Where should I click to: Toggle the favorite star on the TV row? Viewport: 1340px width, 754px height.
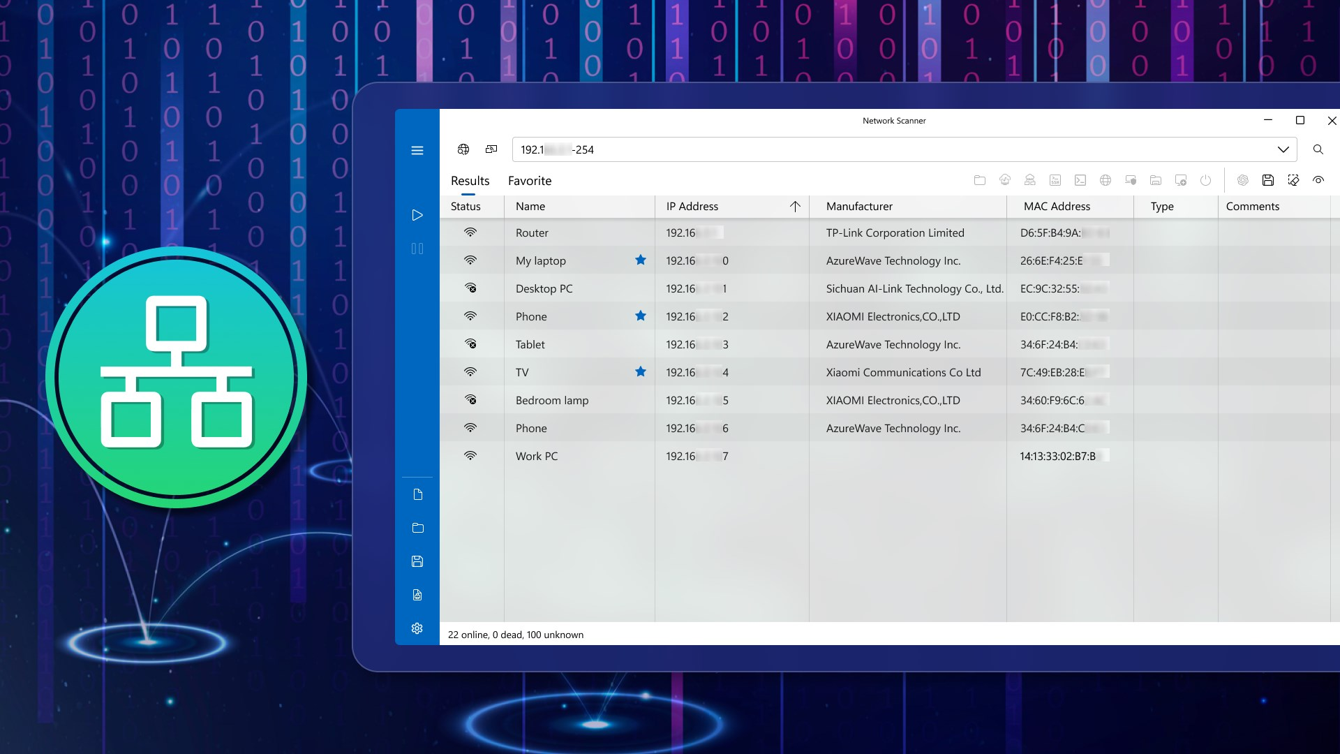(x=641, y=371)
